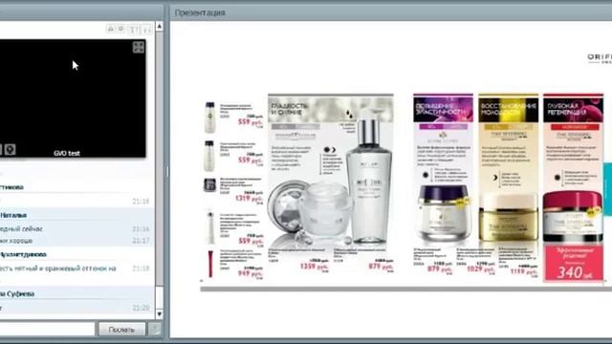Image resolution: width=612 pixels, height=344 pixels.
Task: Click the leftmost small icon above the video
Action: [111, 29]
